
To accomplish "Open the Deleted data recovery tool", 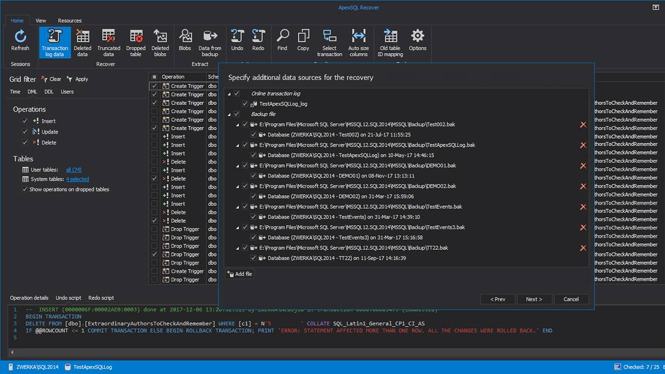I will [x=82, y=42].
